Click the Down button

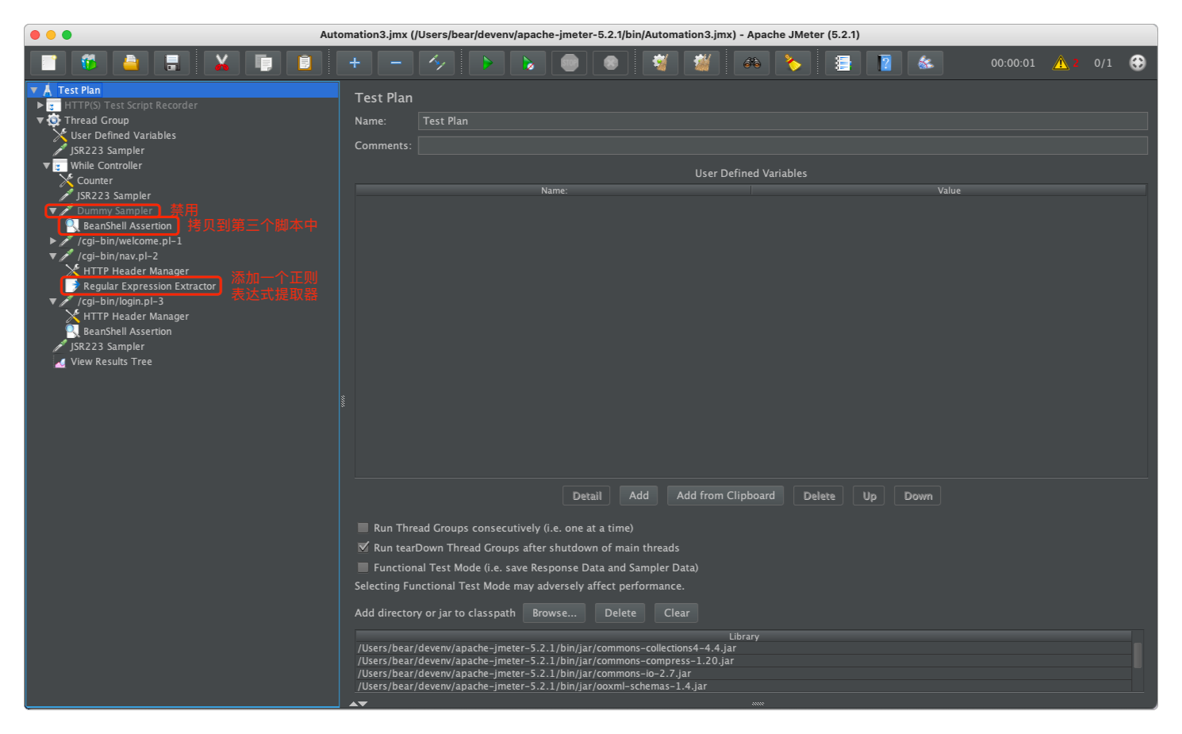point(918,496)
